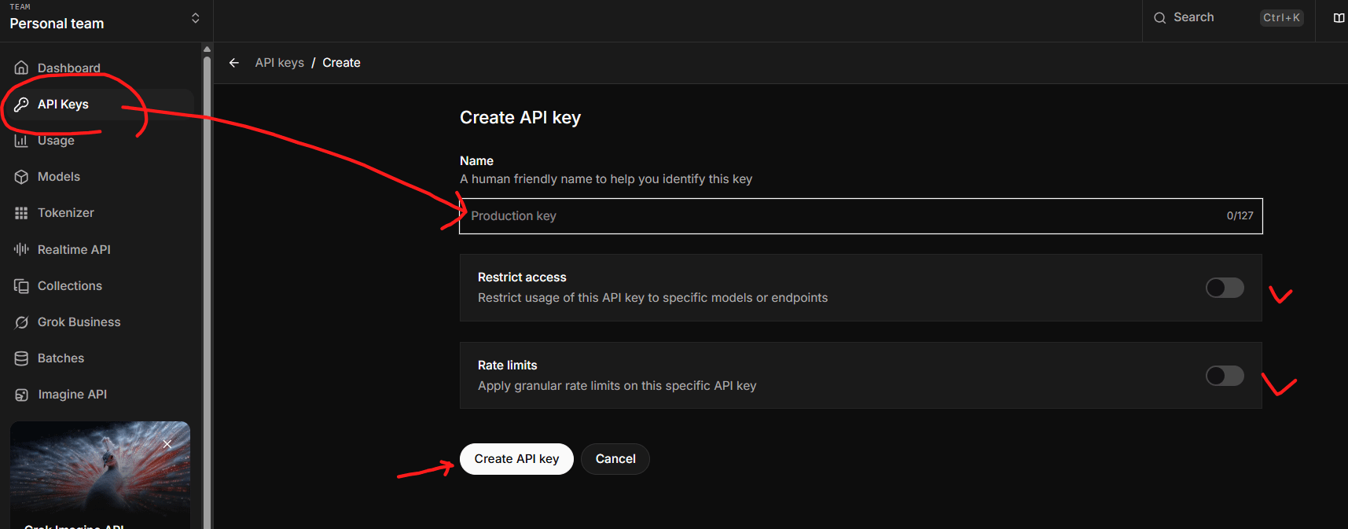This screenshot has height=529, width=1348.
Task: Dismiss the promo card with X
Action: (167, 444)
